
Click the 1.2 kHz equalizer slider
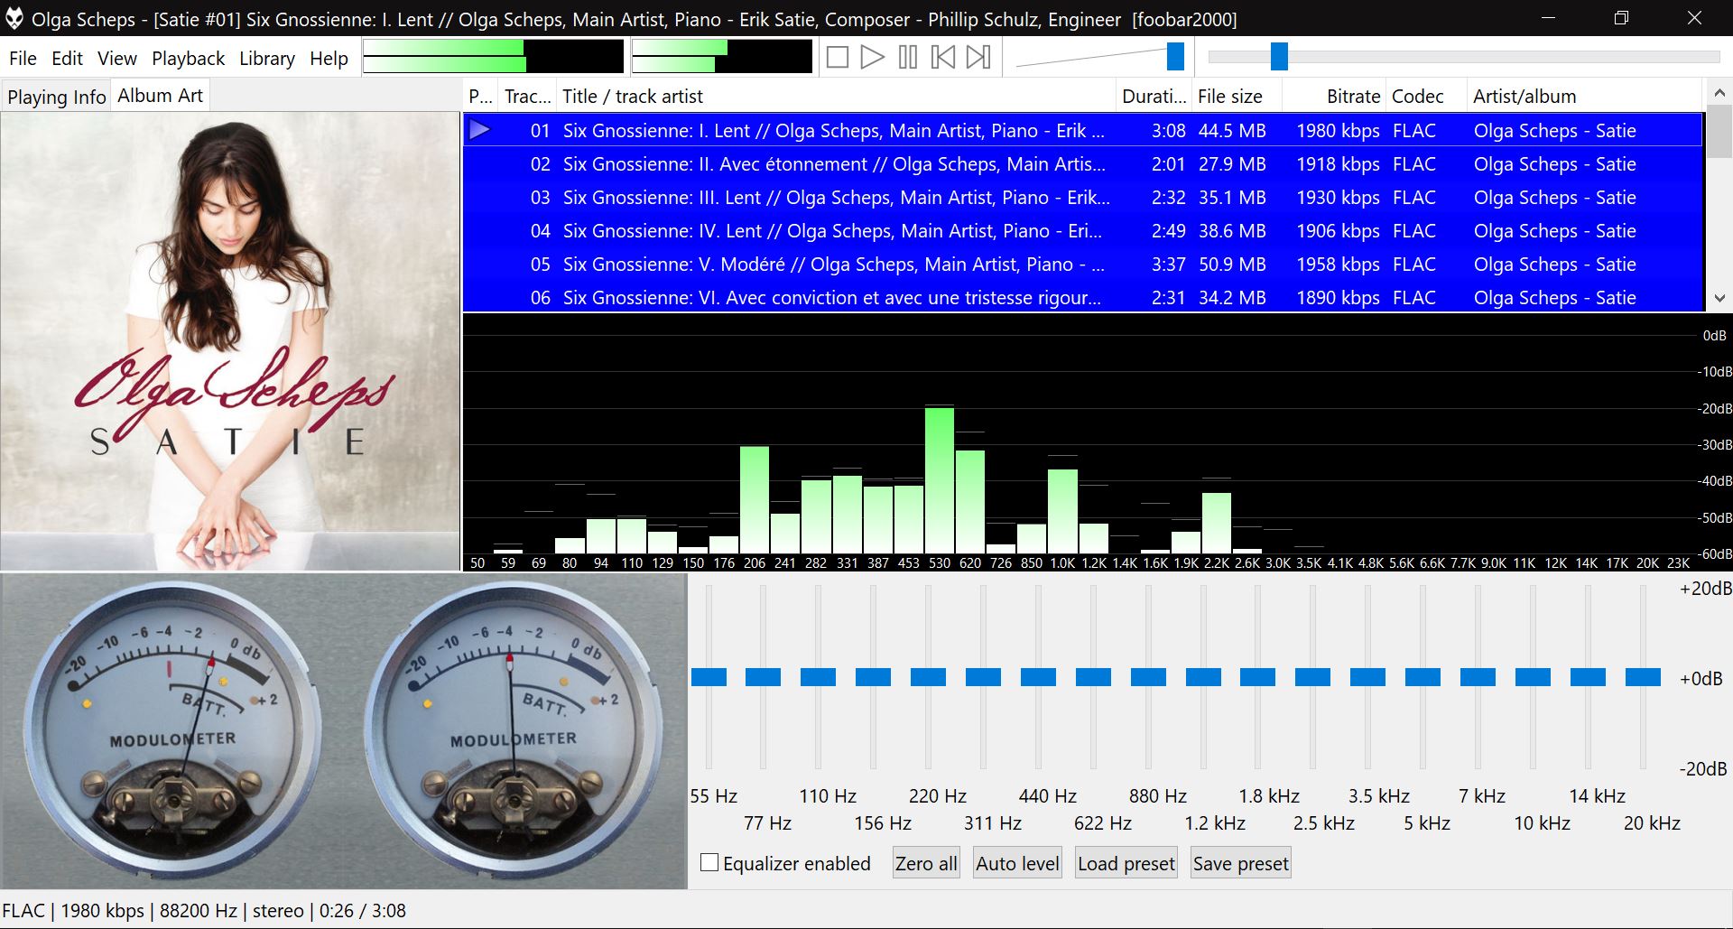point(1203,677)
